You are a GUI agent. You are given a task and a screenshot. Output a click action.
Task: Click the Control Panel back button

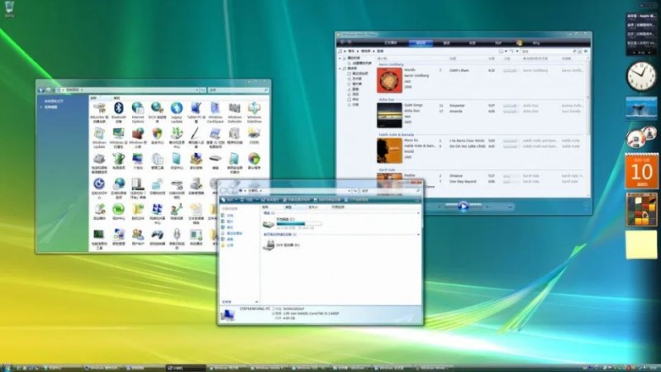43,88
